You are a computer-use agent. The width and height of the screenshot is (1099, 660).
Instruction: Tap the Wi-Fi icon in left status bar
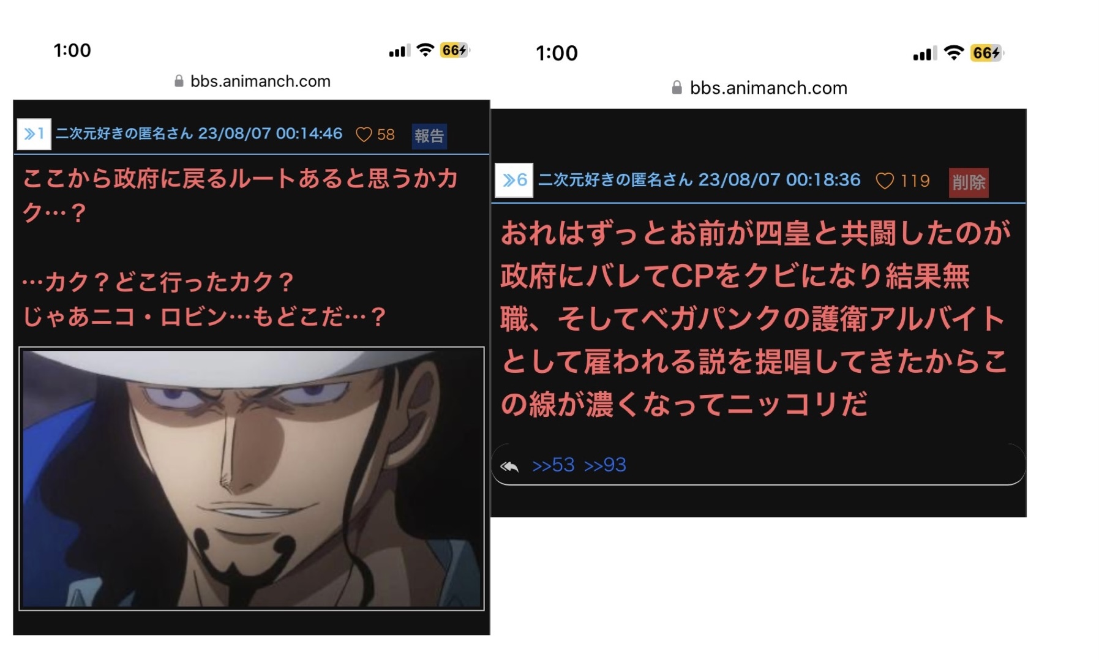pos(425,50)
